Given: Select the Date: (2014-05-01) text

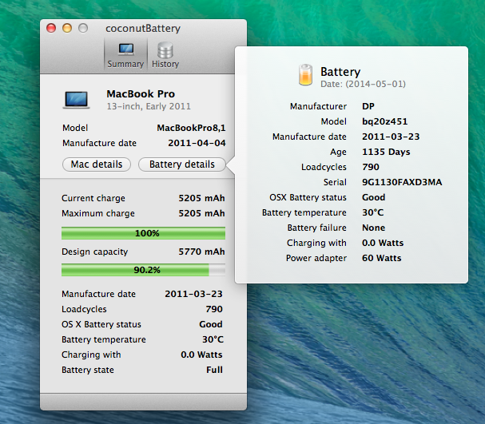Looking at the screenshot, I should point(363,84).
